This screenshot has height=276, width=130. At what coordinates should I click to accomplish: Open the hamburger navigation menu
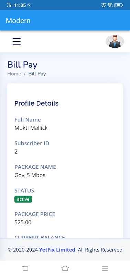click(17, 41)
